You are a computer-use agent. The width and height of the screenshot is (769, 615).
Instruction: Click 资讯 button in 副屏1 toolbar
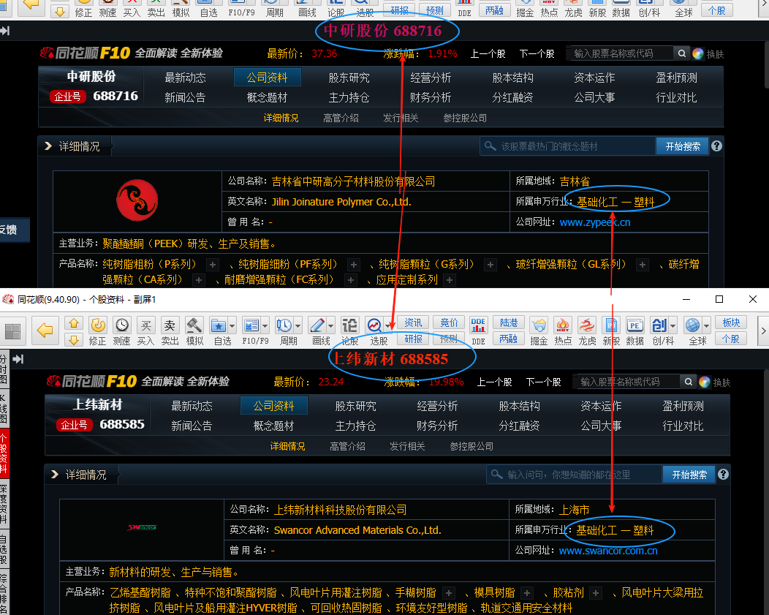[x=413, y=322]
